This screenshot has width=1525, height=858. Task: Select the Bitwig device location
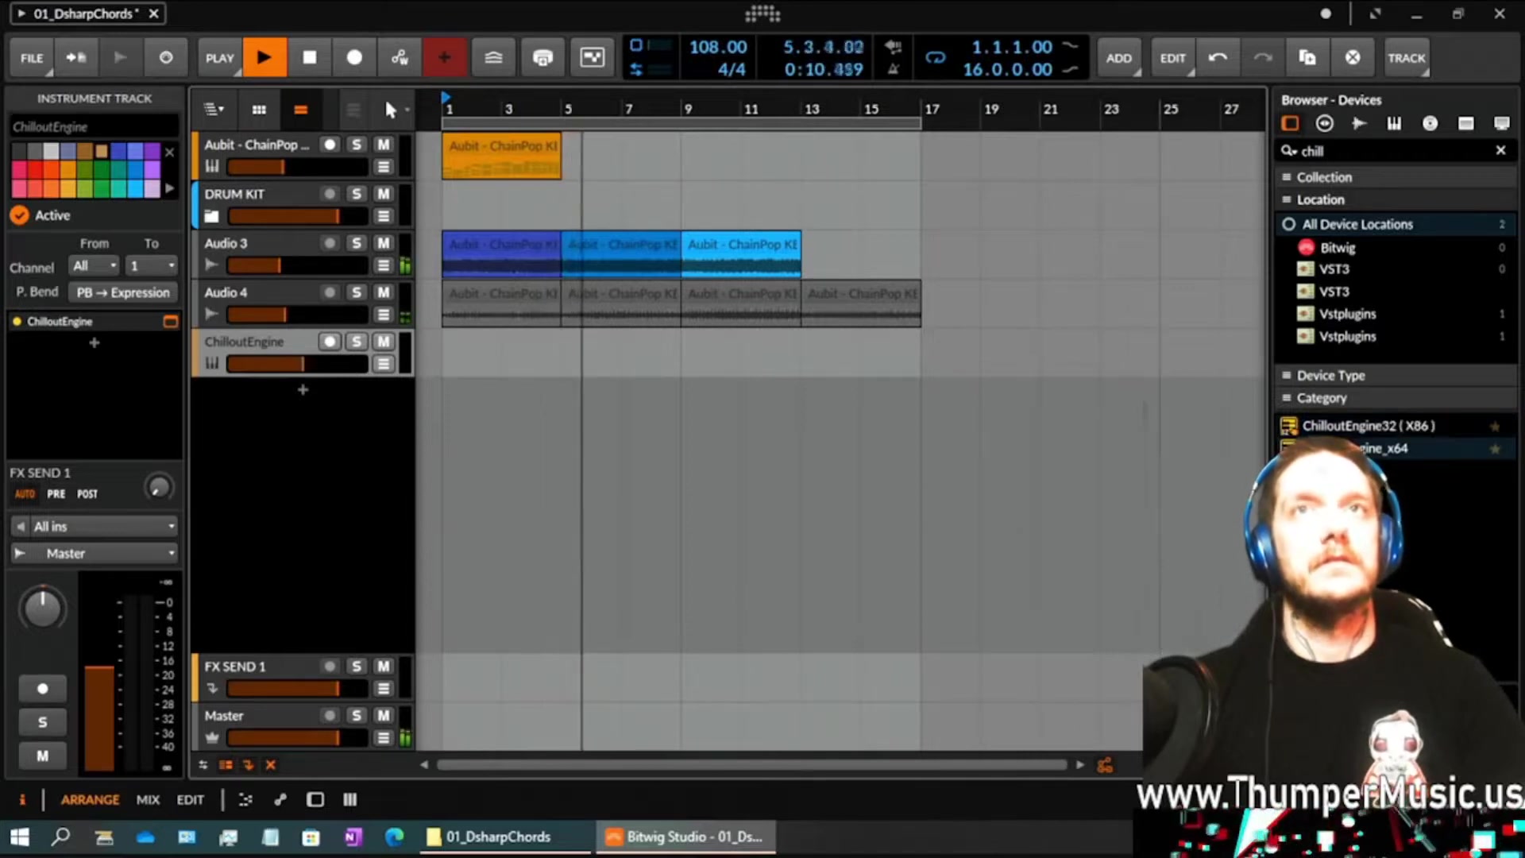pos(1396,247)
